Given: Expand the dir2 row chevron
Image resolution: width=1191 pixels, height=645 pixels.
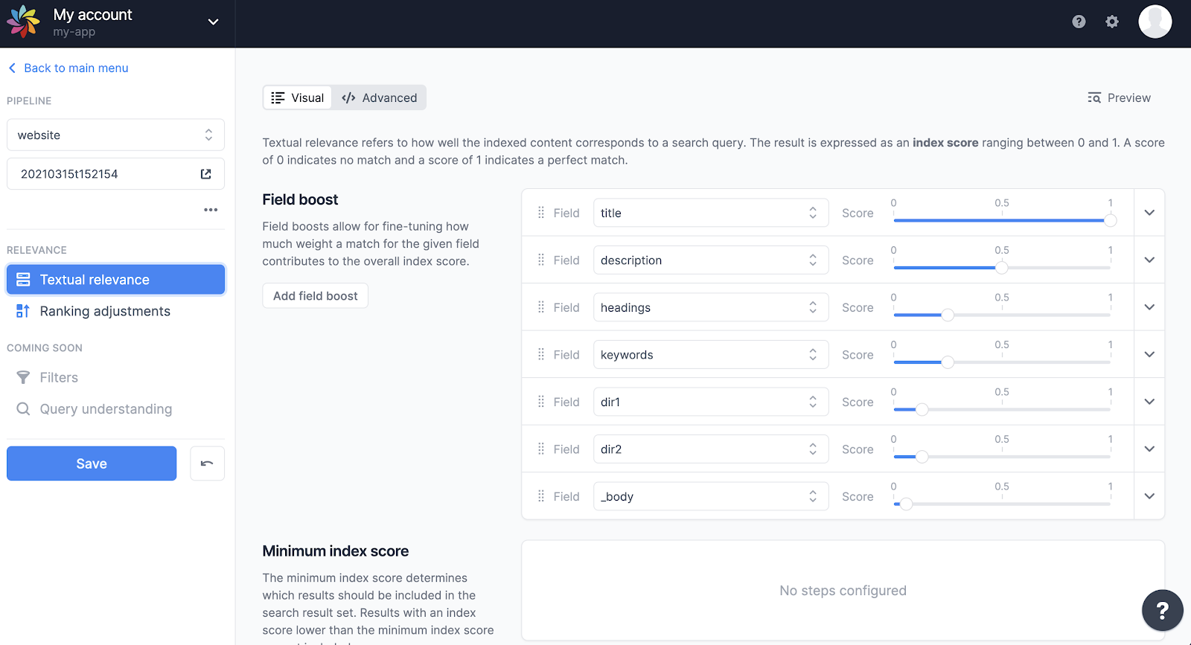Looking at the screenshot, I should 1149,449.
